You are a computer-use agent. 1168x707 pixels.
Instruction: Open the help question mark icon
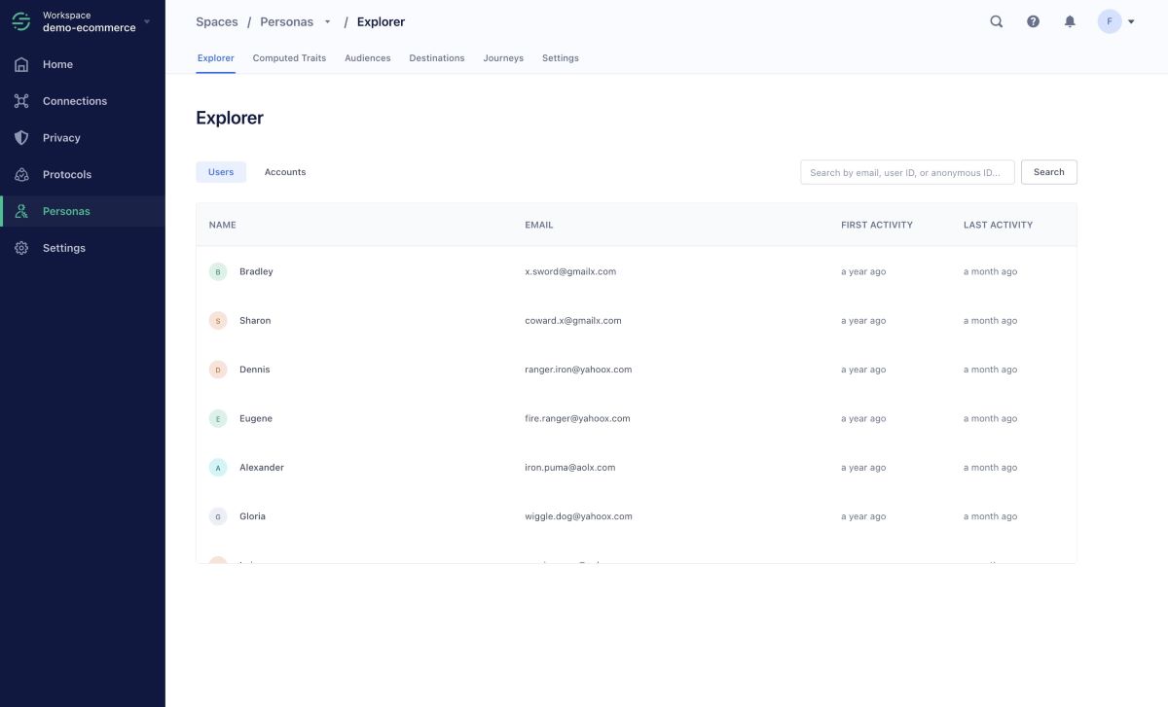coord(1033,21)
